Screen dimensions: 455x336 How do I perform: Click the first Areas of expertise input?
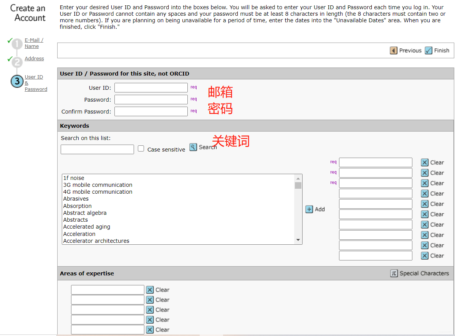108,290
